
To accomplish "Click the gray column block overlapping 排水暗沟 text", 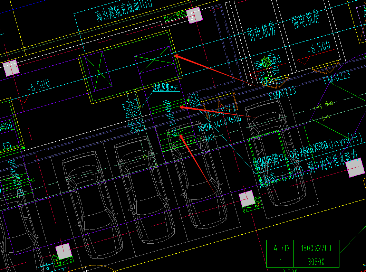I will point(355,168).
